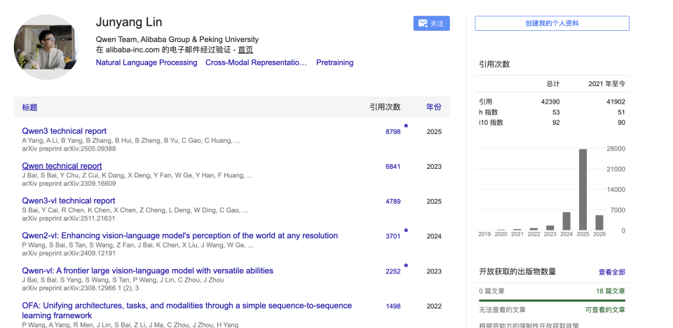Sort publications by 年份 column header
This screenshot has width=673, height=328.
[x=433, y=107]
